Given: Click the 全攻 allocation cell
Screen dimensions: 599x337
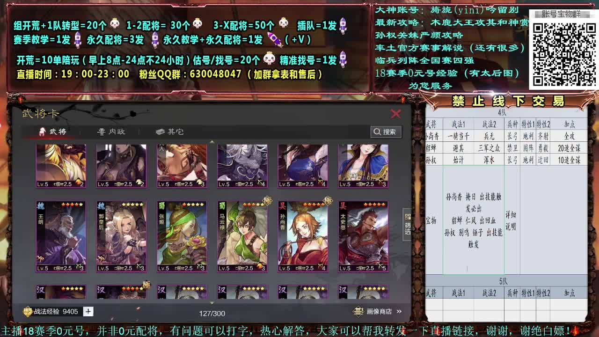Looking at the screenshot, I should tap(569, 136).
